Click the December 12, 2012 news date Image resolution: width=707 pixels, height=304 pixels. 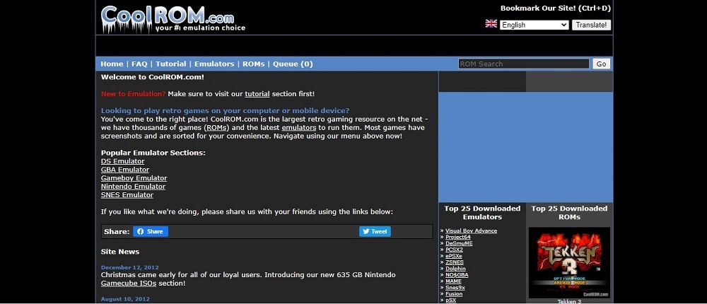[130, 267]
